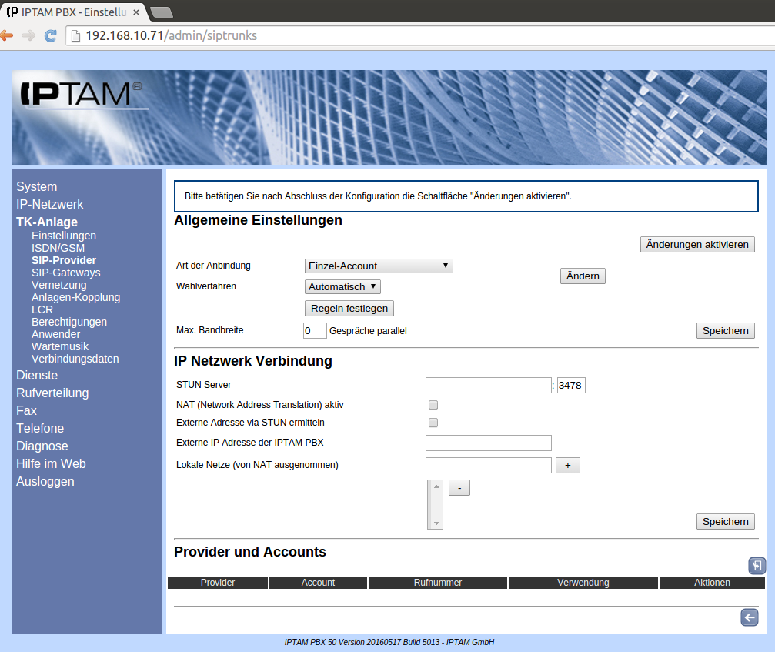Focus the Max. Bandbreite number field
Viewport: 775px width, 652px height.
315,331
